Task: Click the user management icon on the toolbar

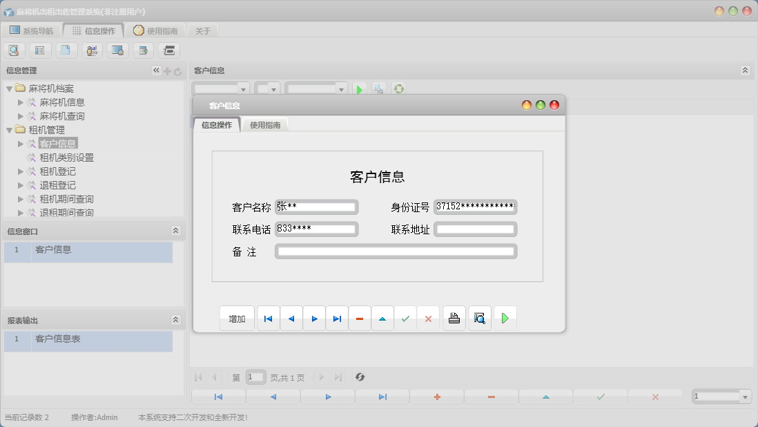Action: tap(92, 50)
